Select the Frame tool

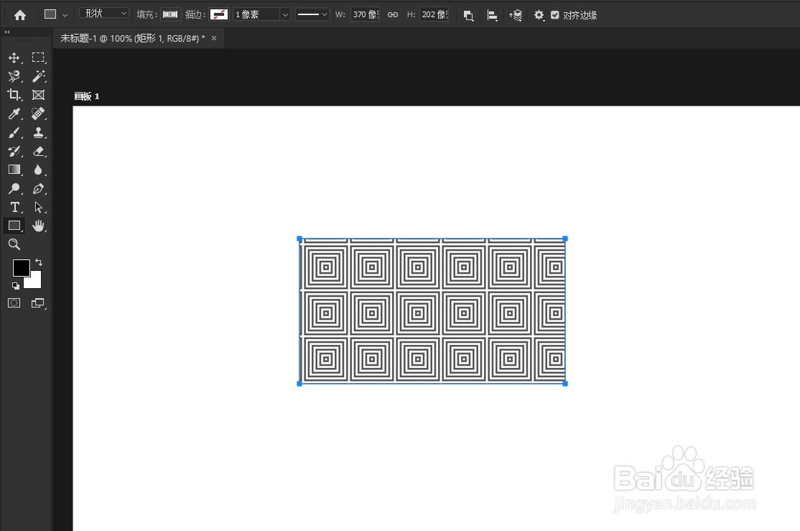[38, 95]
